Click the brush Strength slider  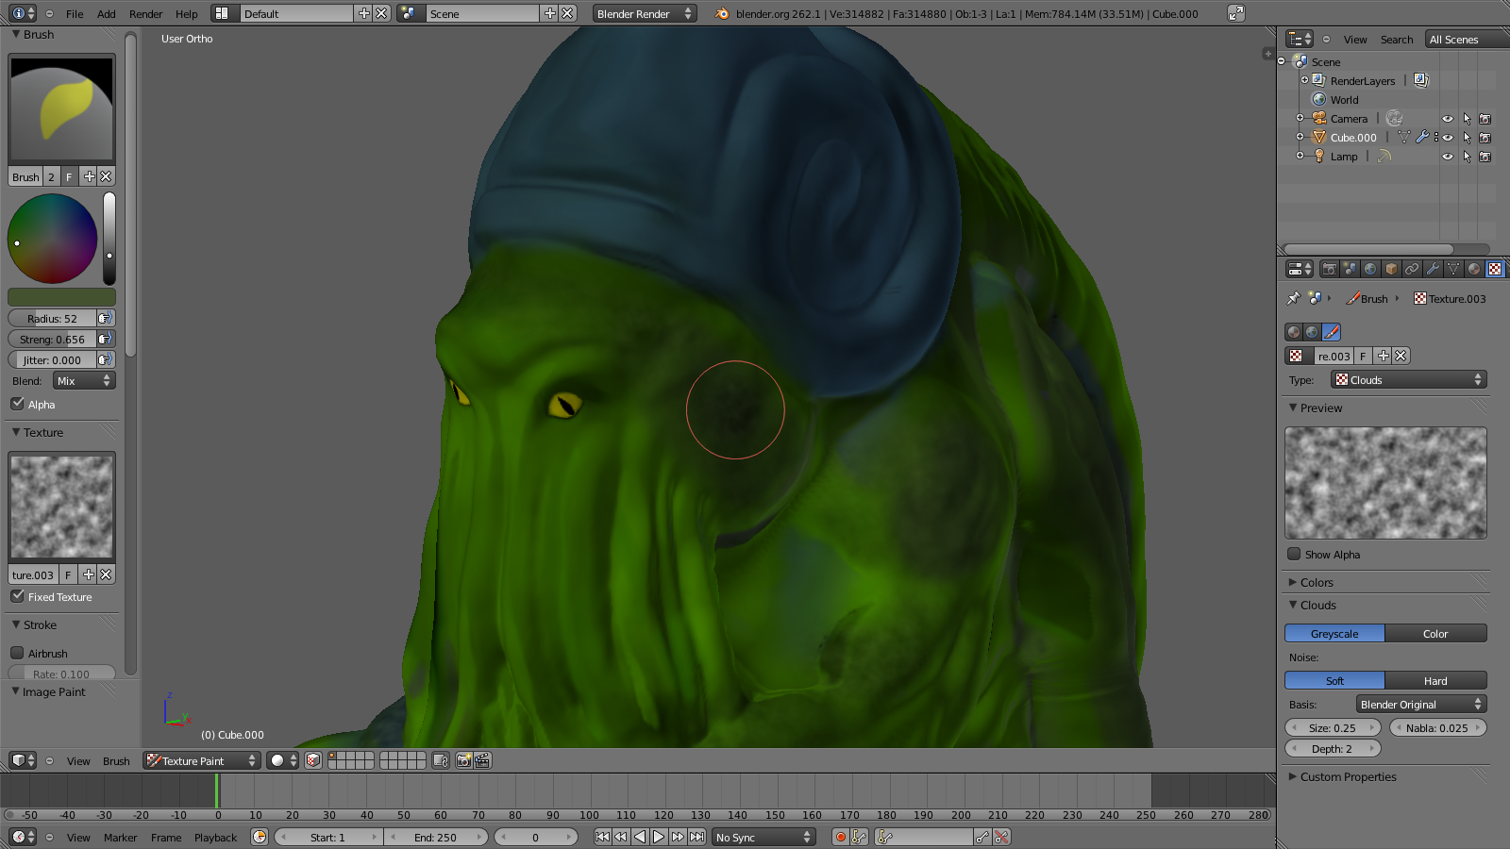pos(52,339)
